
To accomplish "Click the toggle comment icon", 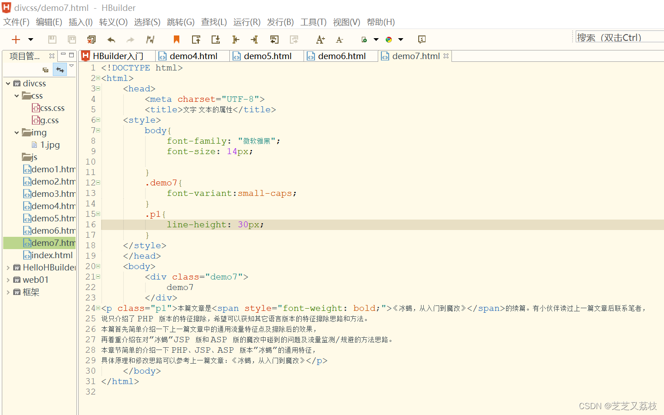I will pos(274,40).
